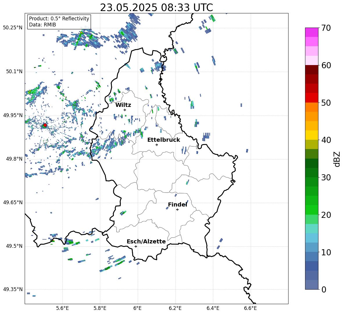Click the dark green colorbar segment near 30
Viewport: 344px width, 314px height.
point(311,173)
